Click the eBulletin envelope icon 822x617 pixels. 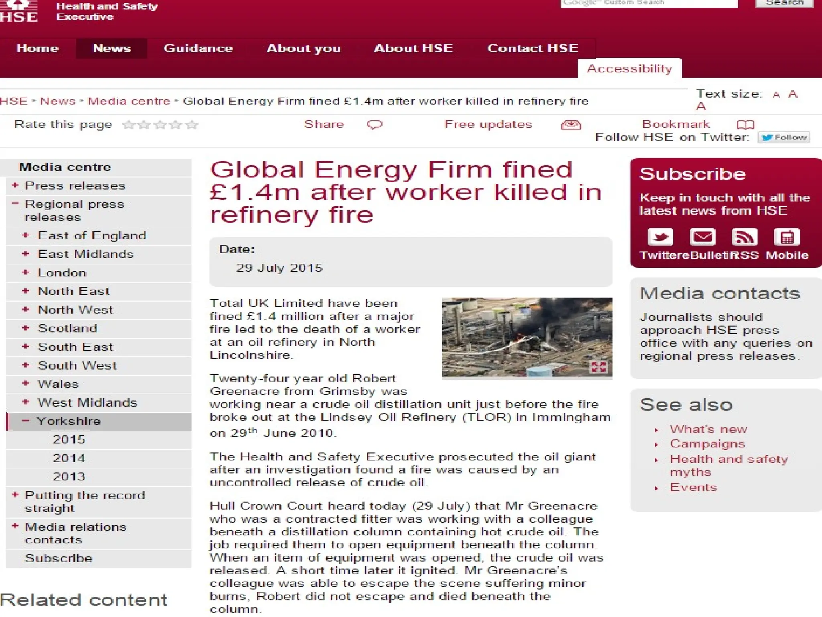coord(702,237)
